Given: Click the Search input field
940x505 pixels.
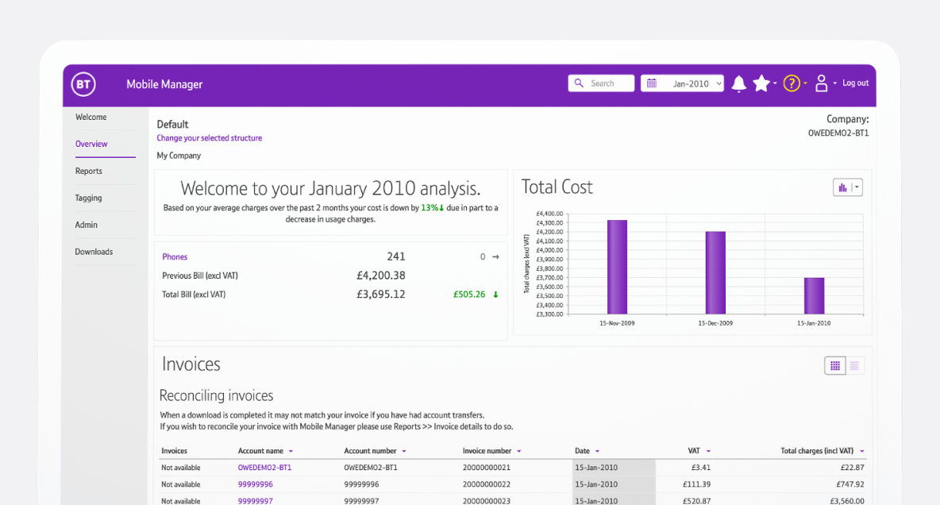Looking at the screenshot, I should tap(601, 83).
